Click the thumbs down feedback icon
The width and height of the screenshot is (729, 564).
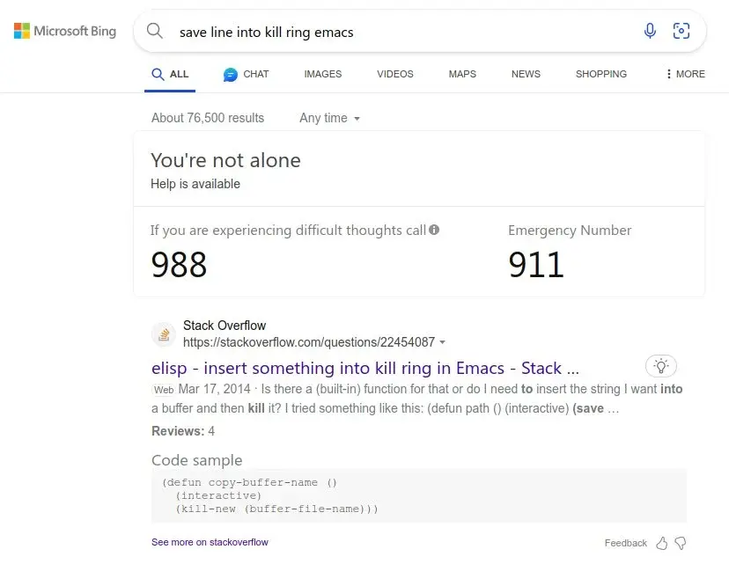pyautogui.click(x=680, y=544)
